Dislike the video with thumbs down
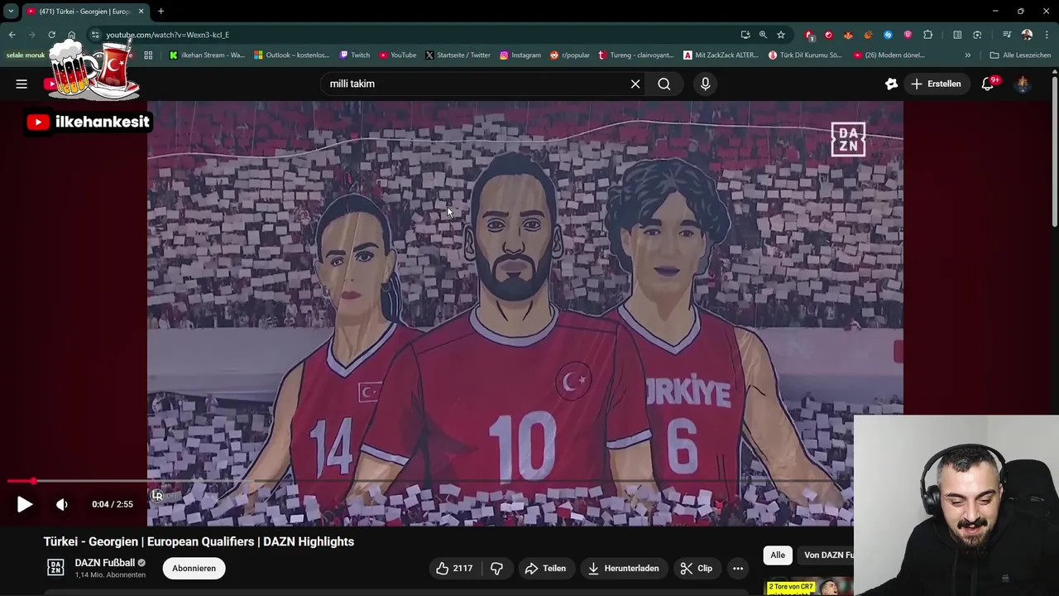Image resolution: width=1059 pixels, height=596 pixels. coord(496,568)
